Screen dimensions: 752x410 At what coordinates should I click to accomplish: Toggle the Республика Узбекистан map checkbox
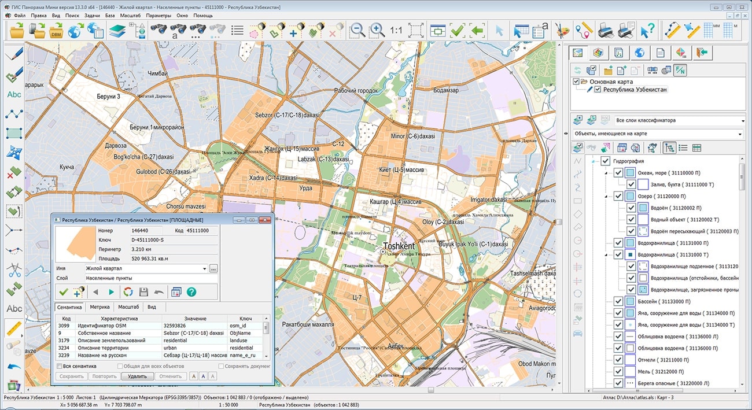[x=598, y=89]
